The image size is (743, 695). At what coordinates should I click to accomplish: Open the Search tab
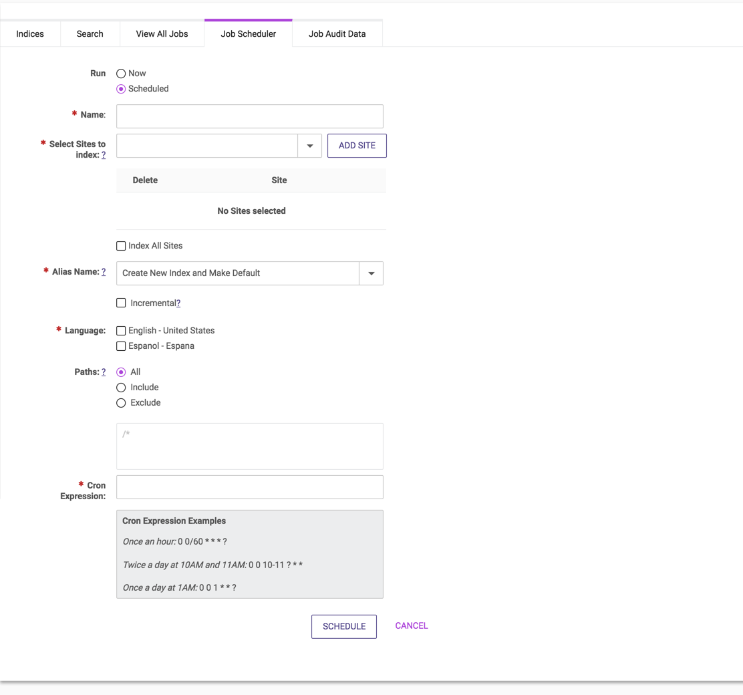[90, 33]
